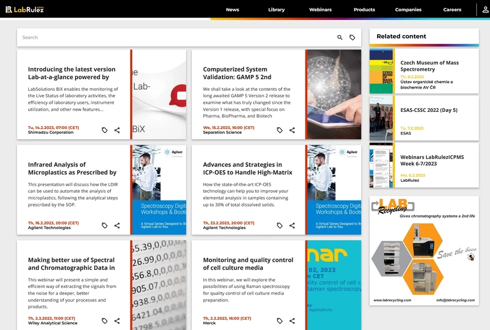Screen dimensions: 490x330
Task: Click Agilent image on ICP-OES card
Action: 334,190
